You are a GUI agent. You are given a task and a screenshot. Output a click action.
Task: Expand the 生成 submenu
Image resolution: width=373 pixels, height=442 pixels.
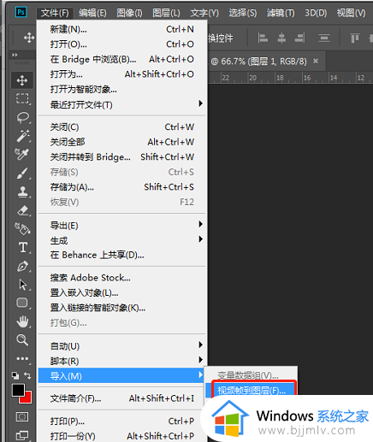[122, 240]
